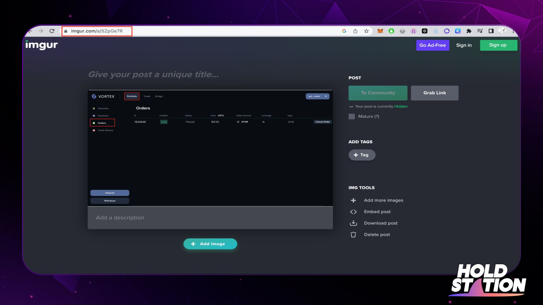This screenshot has height=305, width=543.
Task: Click the Orders heading
Action: click(x=143, y=108)
